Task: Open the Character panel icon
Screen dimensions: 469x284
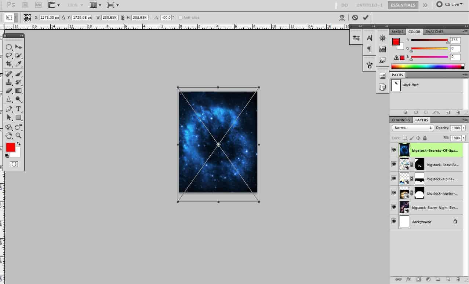Action: (x=370, y=38)
